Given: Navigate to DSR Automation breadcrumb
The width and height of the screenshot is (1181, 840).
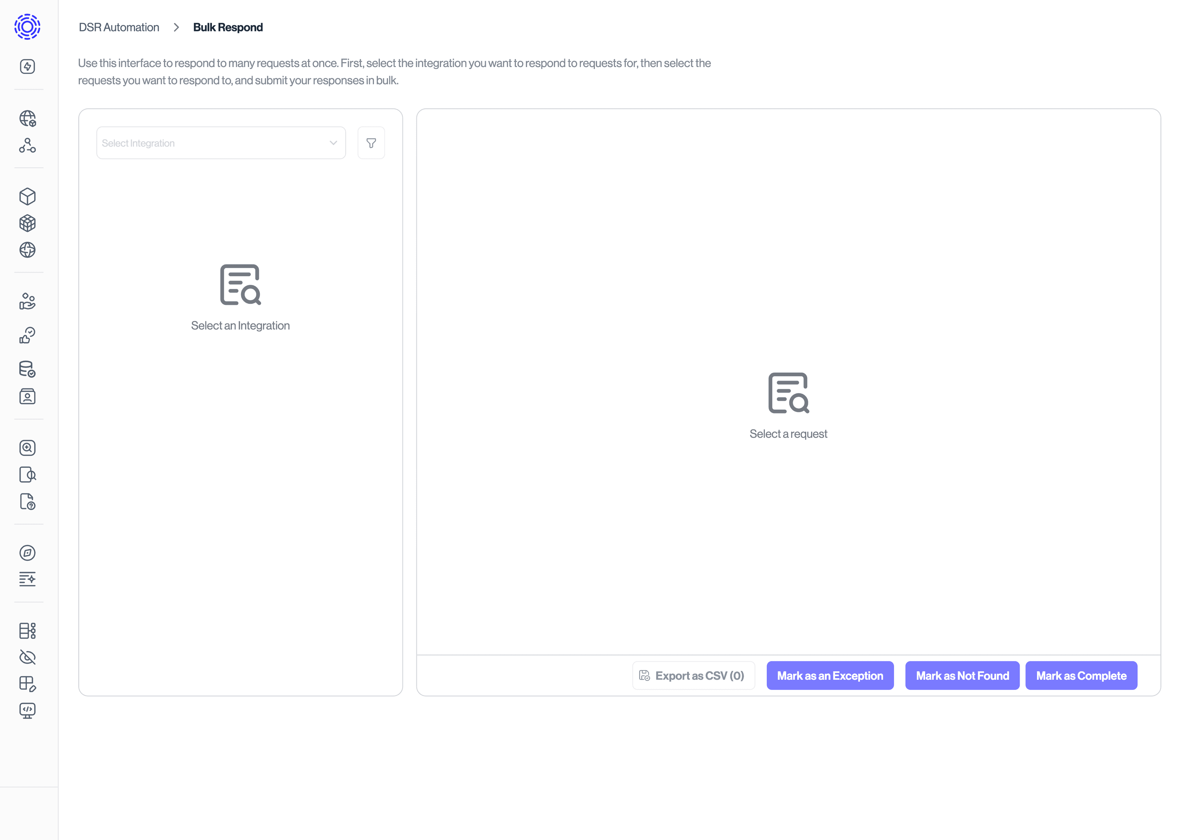Looking at the screenshot, I should click(x=119, y=27).
